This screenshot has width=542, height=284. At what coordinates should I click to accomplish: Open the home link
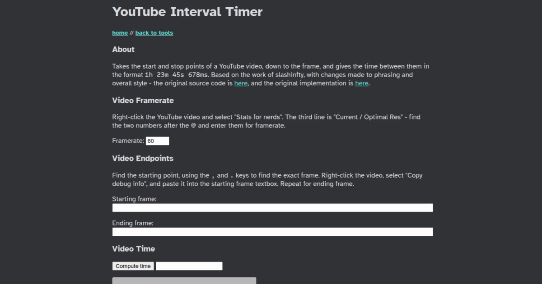[x=120, y=33]
